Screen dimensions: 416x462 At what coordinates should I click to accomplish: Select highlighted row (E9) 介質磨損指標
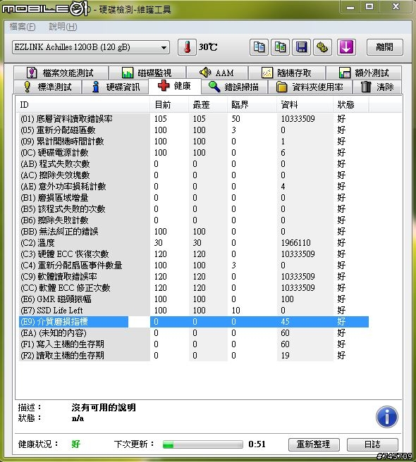(194, 322)
